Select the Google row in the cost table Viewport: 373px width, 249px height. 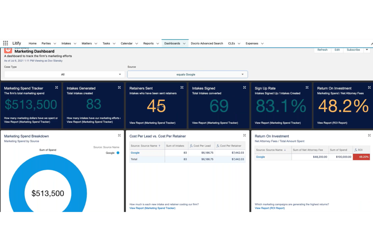pos(135,153)
